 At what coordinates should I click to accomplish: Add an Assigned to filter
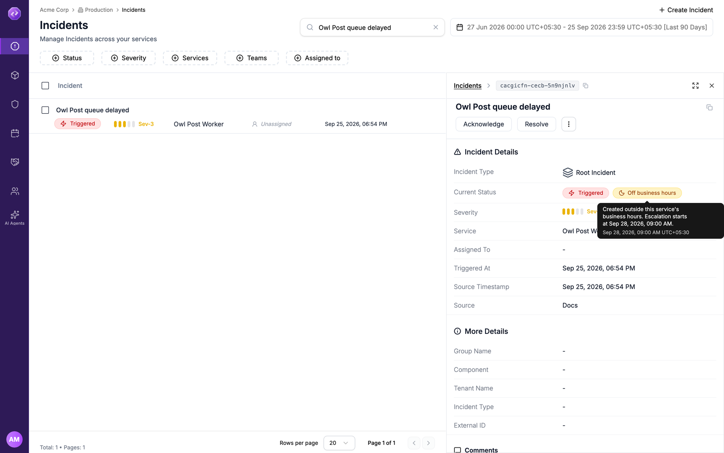coord(317,58)
